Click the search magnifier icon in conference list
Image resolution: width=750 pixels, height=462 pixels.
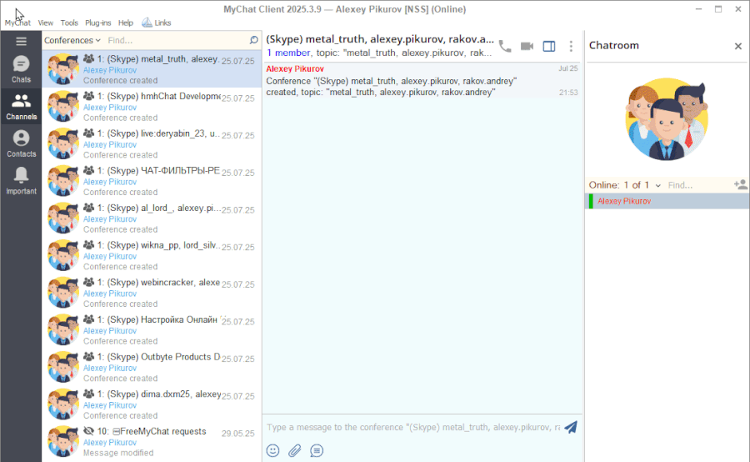tap(253, 40)
